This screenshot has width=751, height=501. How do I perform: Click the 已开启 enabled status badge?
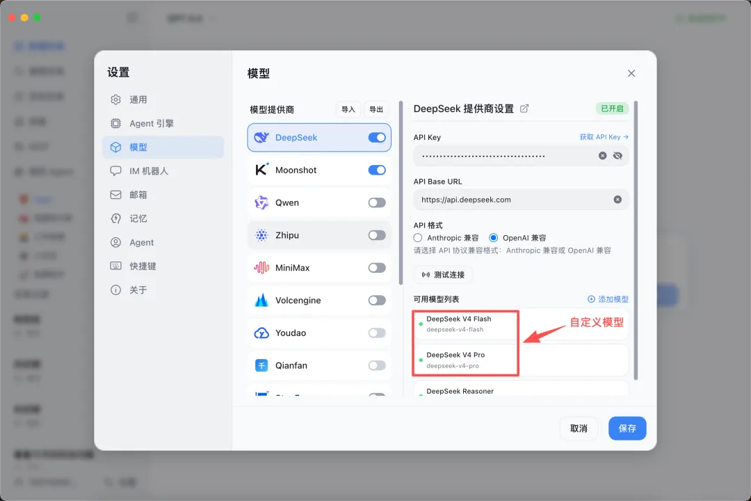pos(612,109)
